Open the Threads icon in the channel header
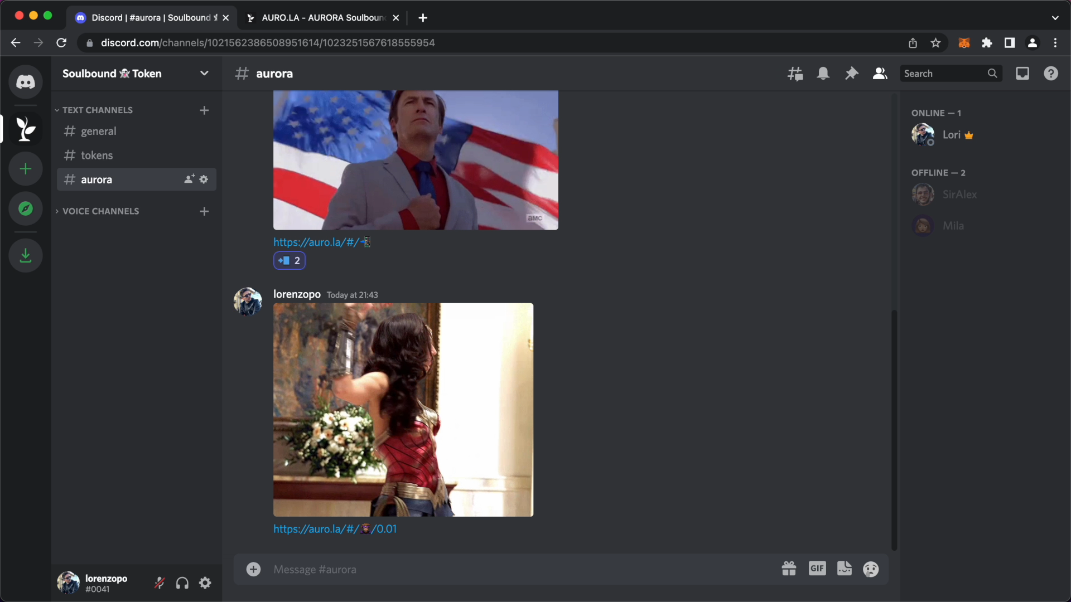The height and width of the screenshot is (602, 1071). (795, 74)
